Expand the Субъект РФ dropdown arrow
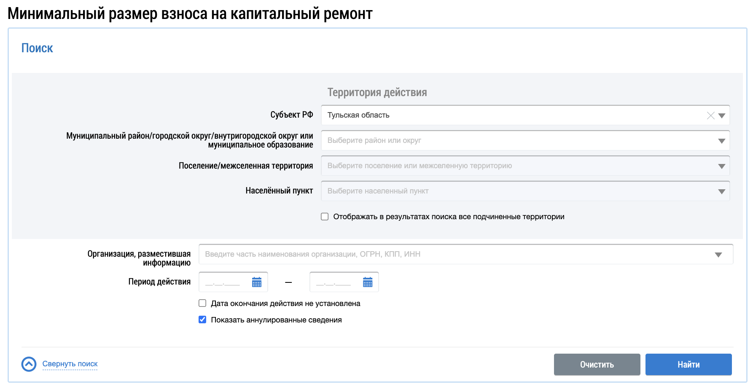Image resolution: width=753 pixels, height=392 pixels. click(x=722, y=115)
